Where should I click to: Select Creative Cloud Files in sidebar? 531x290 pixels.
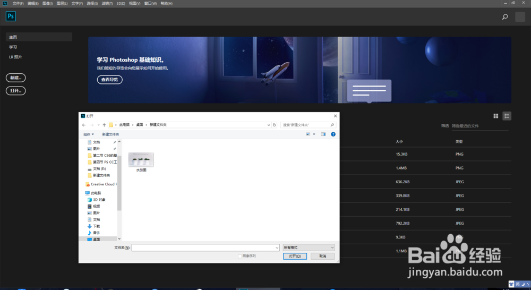point(101,184)
